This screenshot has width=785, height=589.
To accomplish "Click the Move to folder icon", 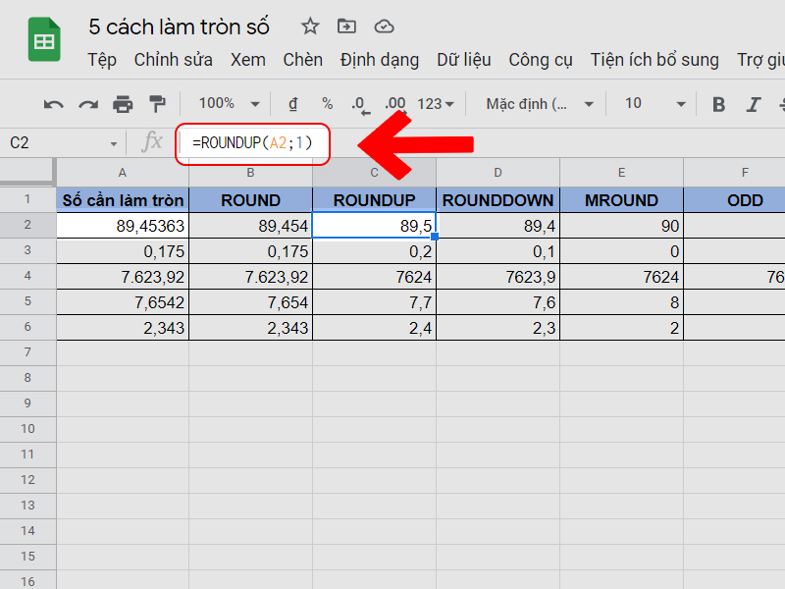I will point(346,27).
